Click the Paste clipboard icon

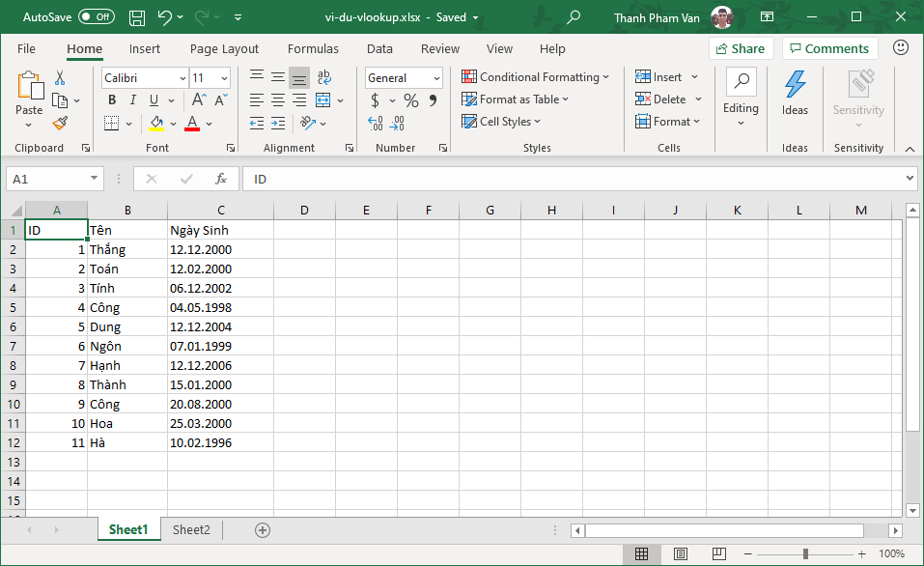pos(30,86)
